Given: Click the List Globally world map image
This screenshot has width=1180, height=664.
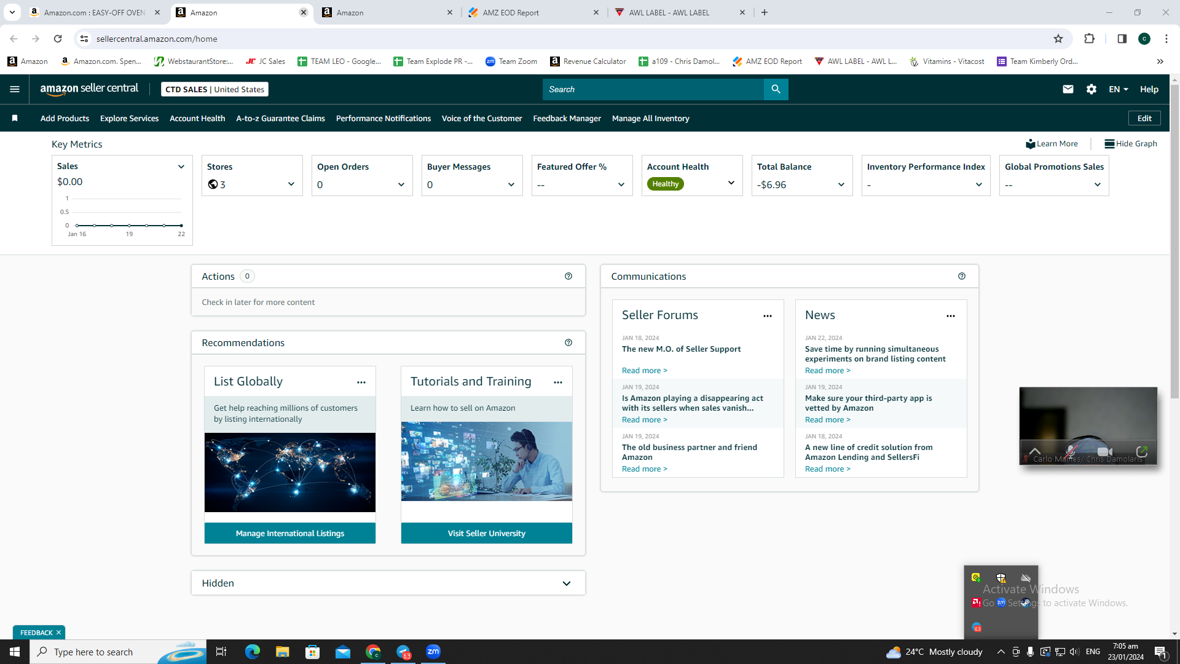Looking at the screenshot, I should click(x=290, y=472).
